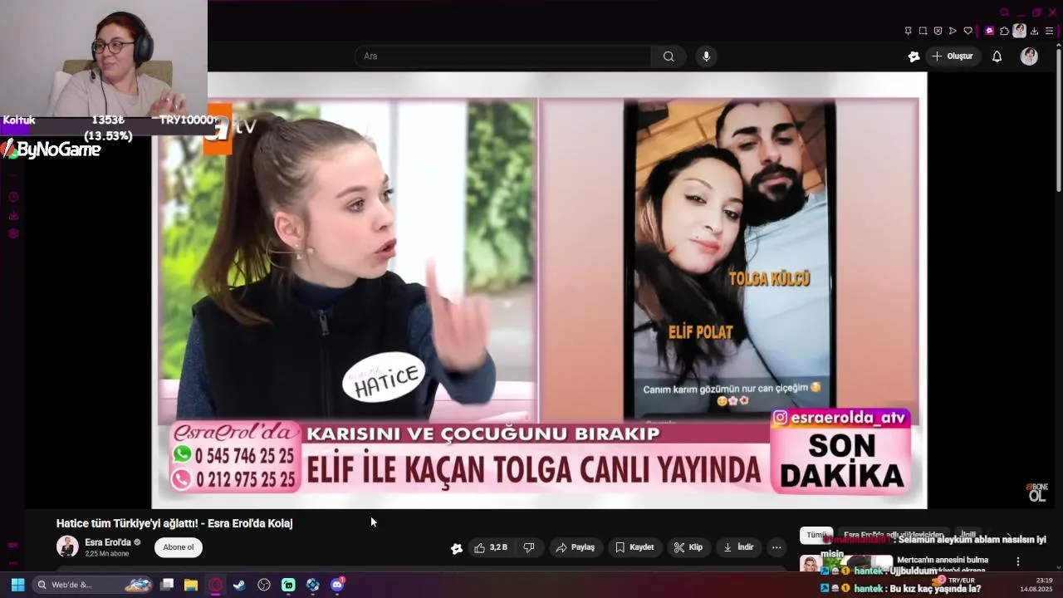The image size is (1063, 598).
Task: Dislike the video with thumbs down
Action: pos(528,547)
